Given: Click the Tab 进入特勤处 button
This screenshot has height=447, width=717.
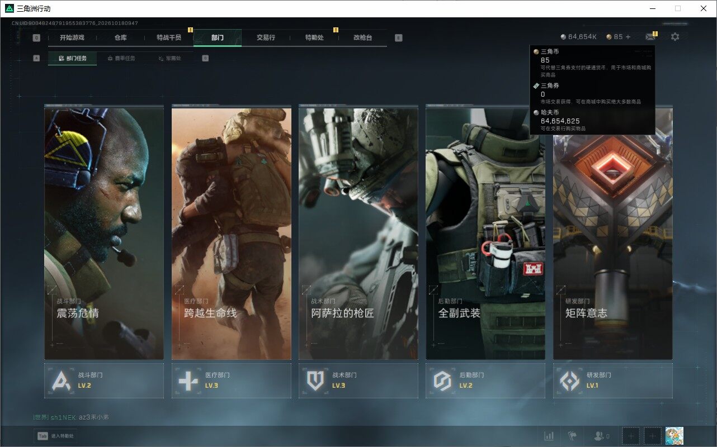Looking at the screenshot, I should pyautogui.click(x=55, y=436).
